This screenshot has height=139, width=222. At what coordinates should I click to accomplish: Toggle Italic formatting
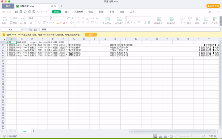[x=35, y=23]
